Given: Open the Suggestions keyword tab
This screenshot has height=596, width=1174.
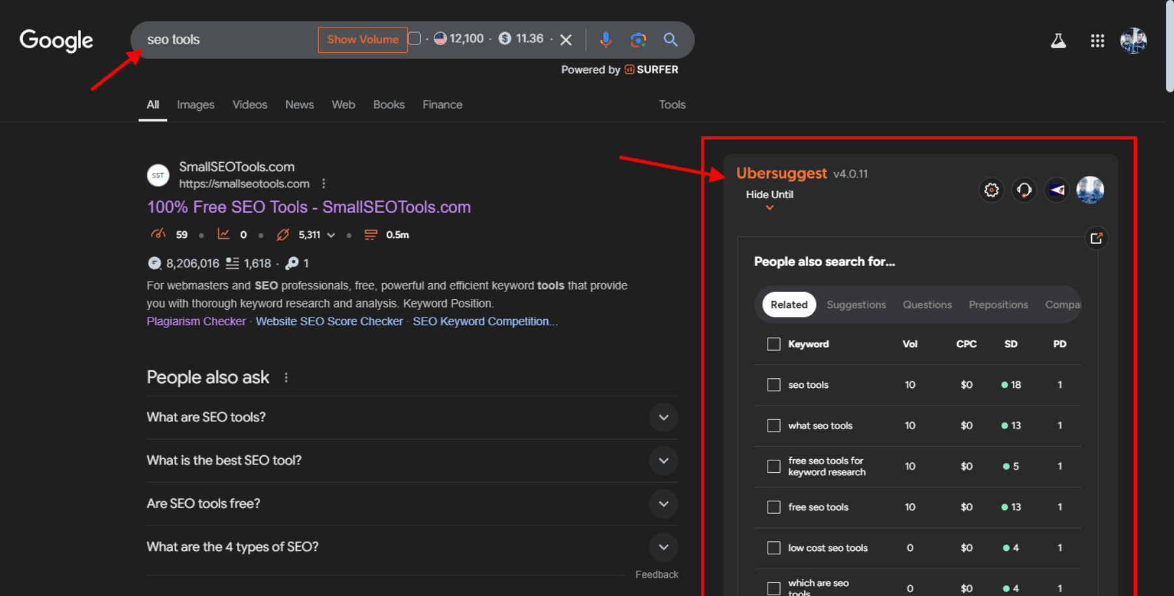Looking at the screenshot, I should [x=856, y=305].
